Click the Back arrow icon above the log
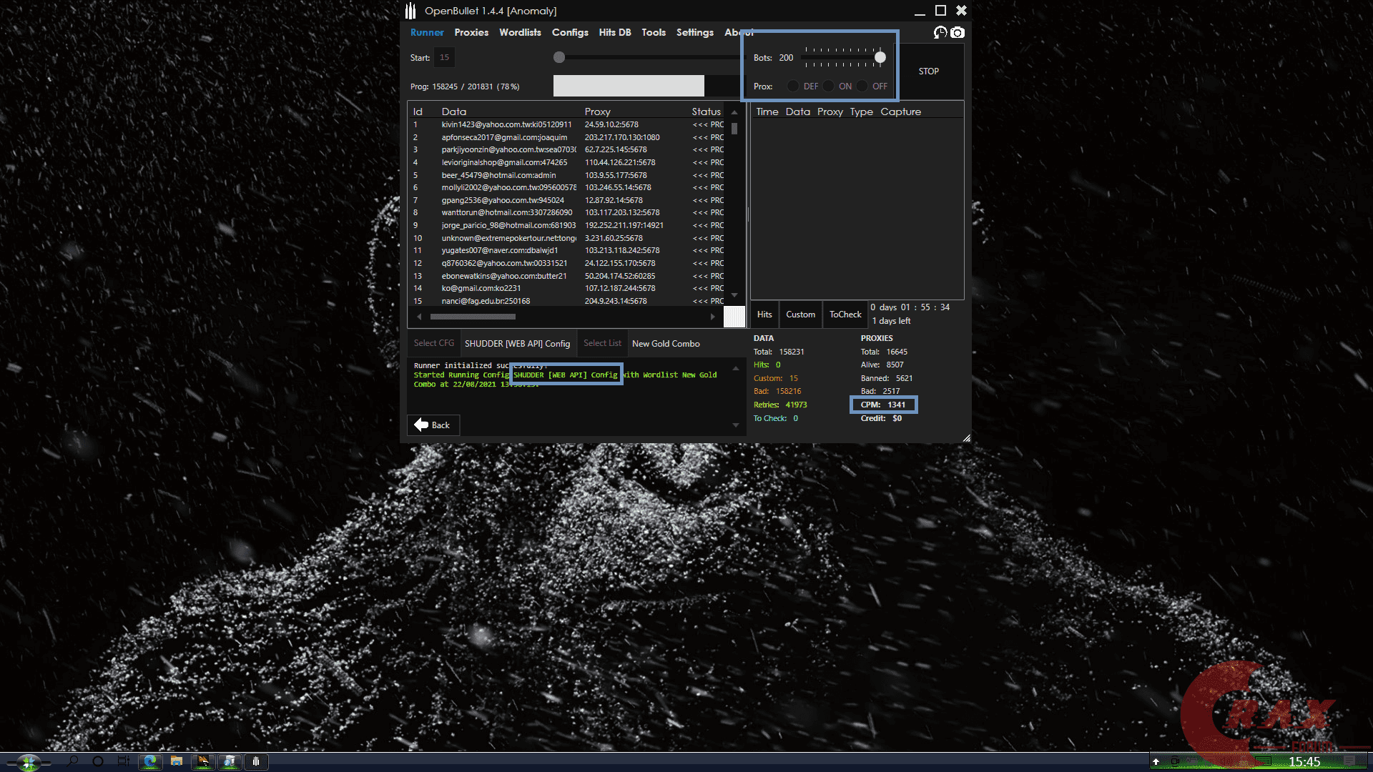The height and width of the screenshot is (772, 1373). click(422, 425)
